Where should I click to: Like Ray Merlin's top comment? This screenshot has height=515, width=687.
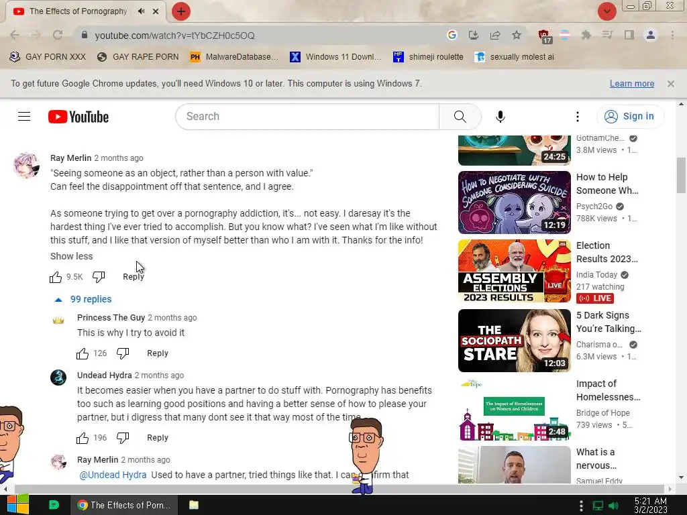click(x=56, y=277)
